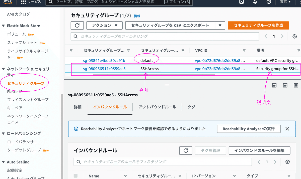Select all inbound rules checkbox
This screenshot has height=179, width=301.
click(76, 176)
